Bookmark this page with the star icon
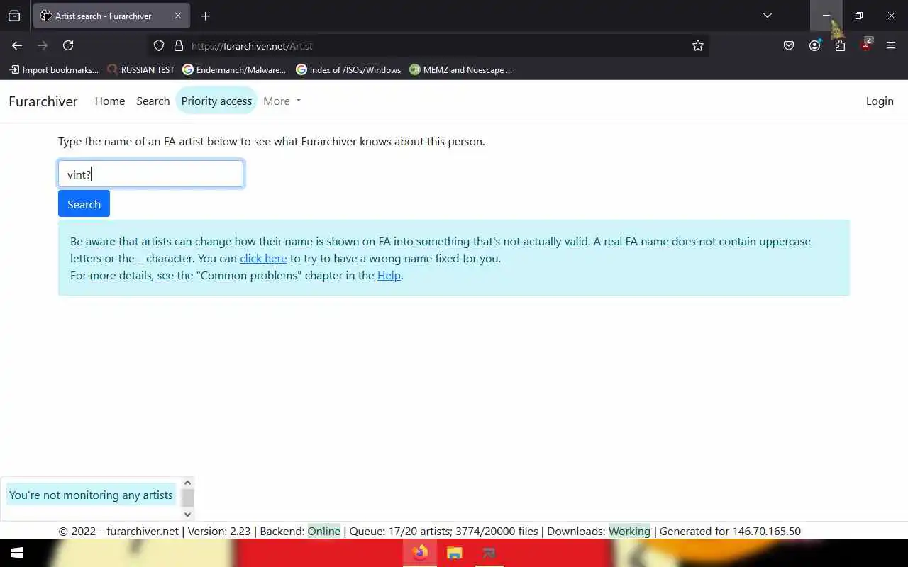The image size is (908, 567). (x=698, y=45)
